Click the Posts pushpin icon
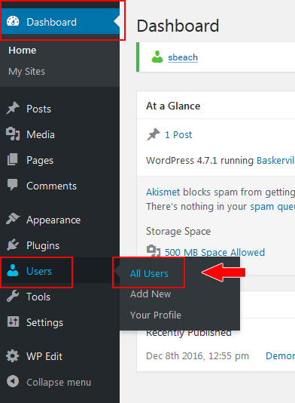Viewport: 295px width, 403px height. 13,108
